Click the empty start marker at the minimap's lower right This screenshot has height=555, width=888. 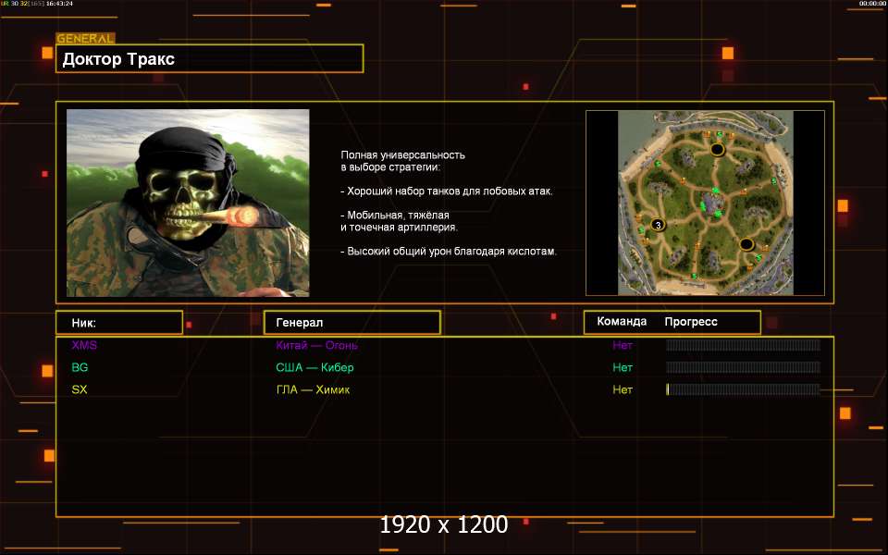pyautogui.click(x=746, y=244)
